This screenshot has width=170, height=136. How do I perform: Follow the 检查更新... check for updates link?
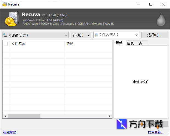coord(155,132)
